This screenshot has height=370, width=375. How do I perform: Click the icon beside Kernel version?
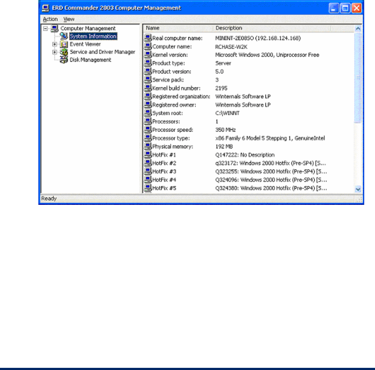148,55
